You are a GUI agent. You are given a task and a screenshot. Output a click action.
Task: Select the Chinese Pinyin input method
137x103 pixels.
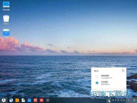[109, 83]
